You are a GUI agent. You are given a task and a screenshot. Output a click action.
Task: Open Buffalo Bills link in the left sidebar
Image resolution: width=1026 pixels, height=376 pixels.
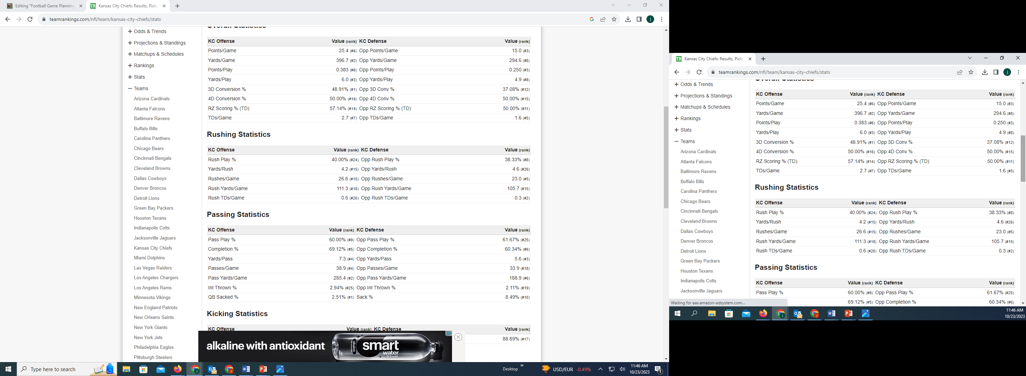pyautogui.click(x=145, y=128)
